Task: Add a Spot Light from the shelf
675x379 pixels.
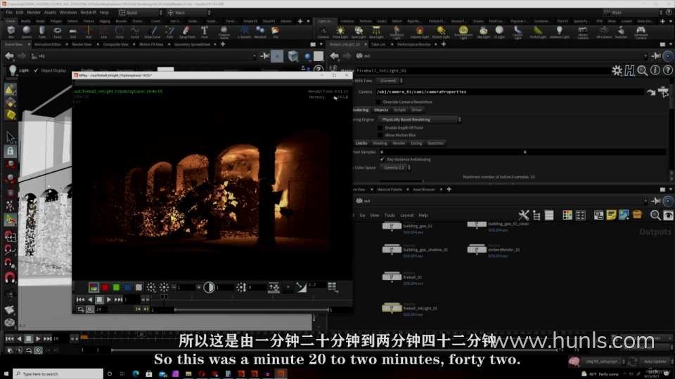Action: (x=358, y=32)
